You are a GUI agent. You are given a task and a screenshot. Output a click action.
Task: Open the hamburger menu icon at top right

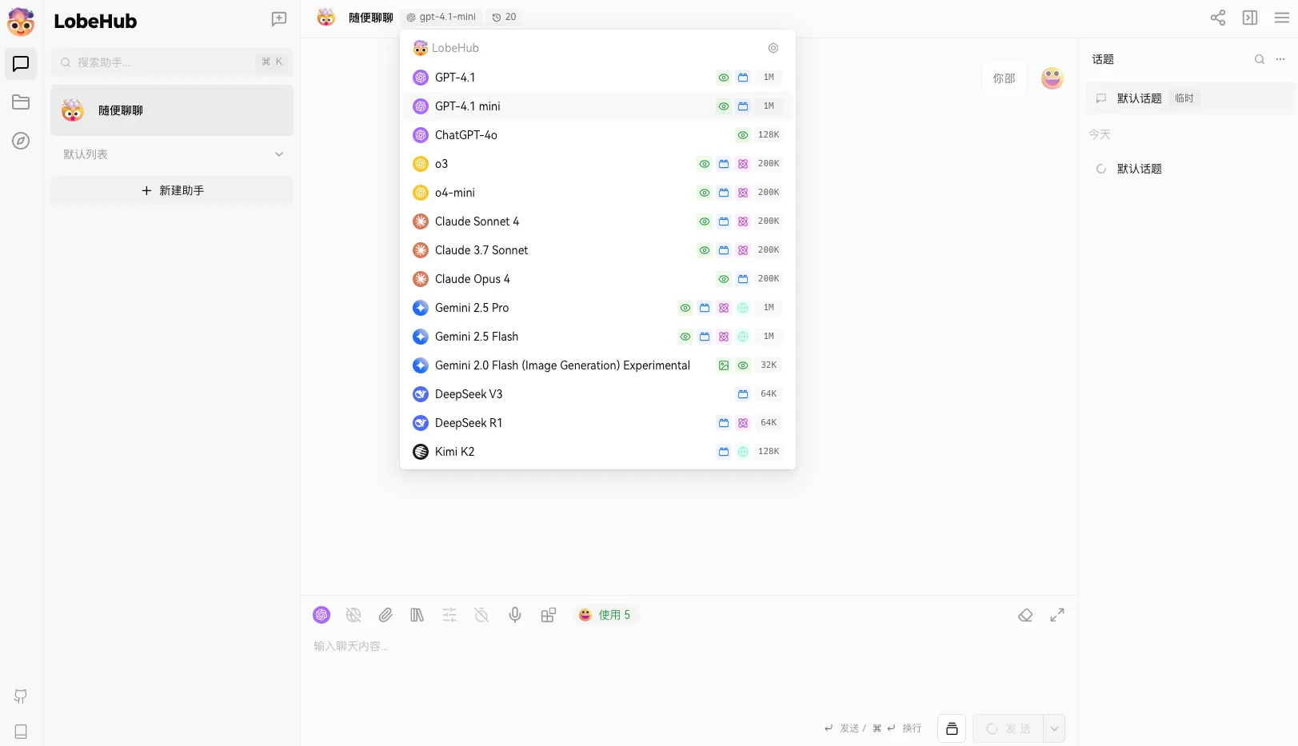1282,18
